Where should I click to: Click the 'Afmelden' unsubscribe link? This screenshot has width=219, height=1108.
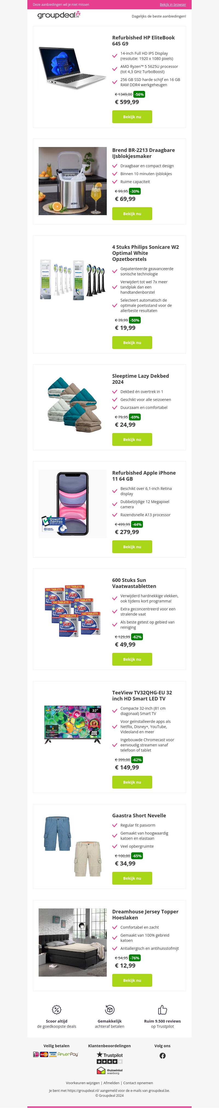tap(111, 1083)
